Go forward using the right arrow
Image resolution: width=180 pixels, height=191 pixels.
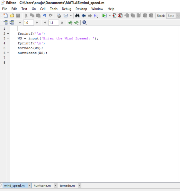[90, 15]
